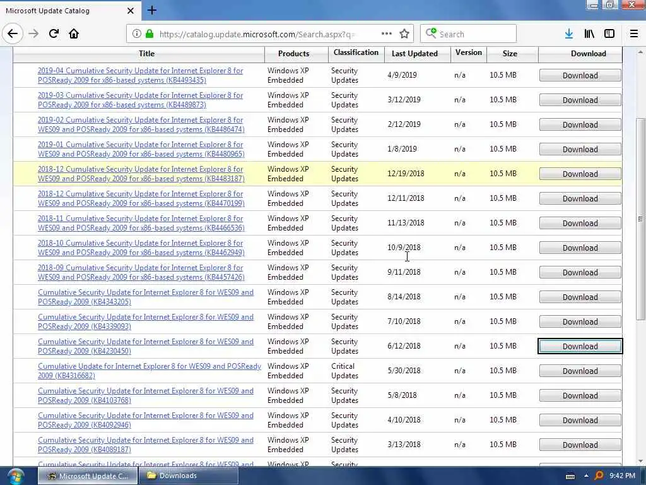The width and height of the screenshot is (646, 485).
Task: Open the Firefox downloads arrow panel
Action: 569,34
